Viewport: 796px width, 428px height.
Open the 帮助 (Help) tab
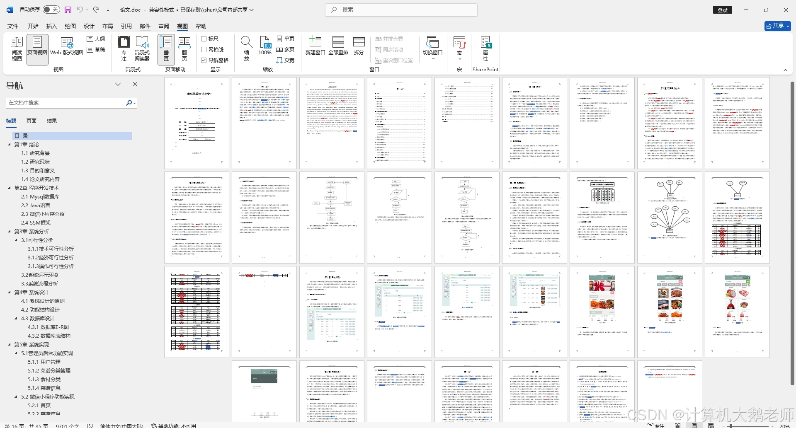coord(201,26)
